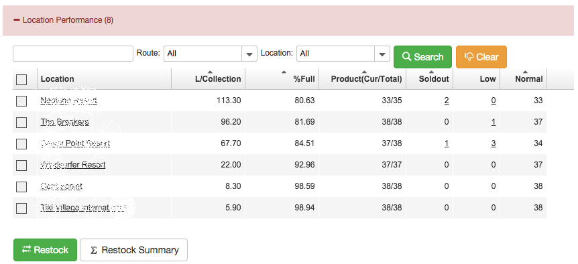Open the Tiki Village location link
The image size is (578, 264).
click(82, 208)
